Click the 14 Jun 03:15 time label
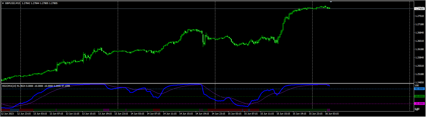426x117 pixels. (x=137, y=114)
